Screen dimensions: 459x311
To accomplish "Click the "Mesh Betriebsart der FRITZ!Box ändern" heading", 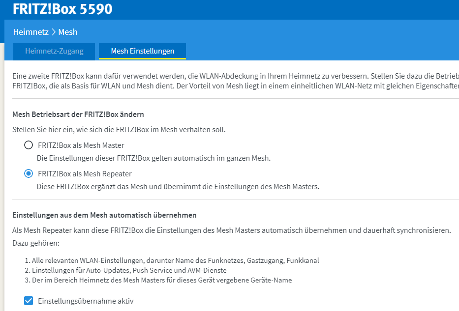I will (78, 114).
